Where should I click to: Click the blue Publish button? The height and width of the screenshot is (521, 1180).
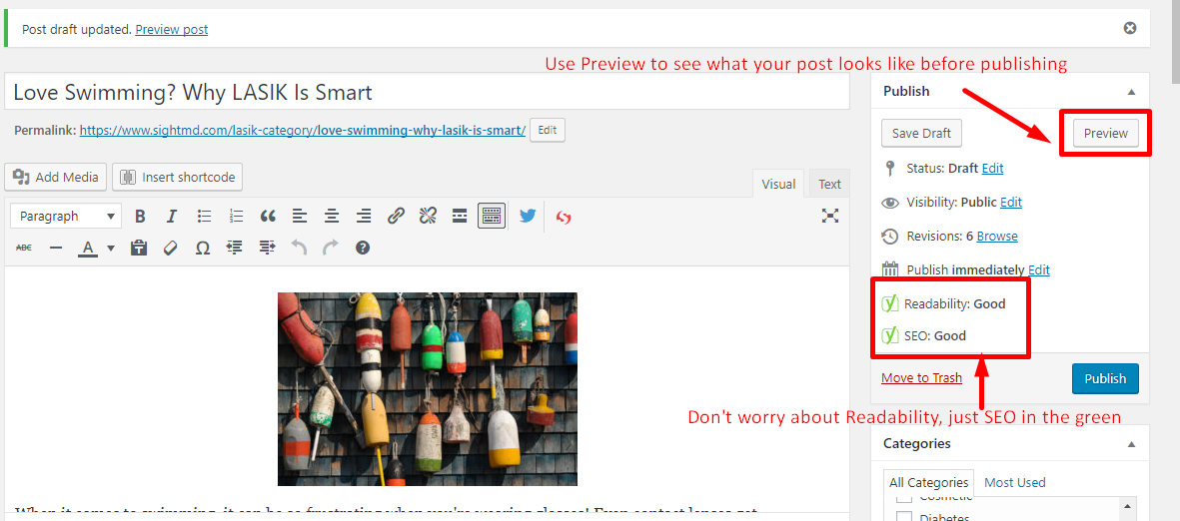[1105, 379]
